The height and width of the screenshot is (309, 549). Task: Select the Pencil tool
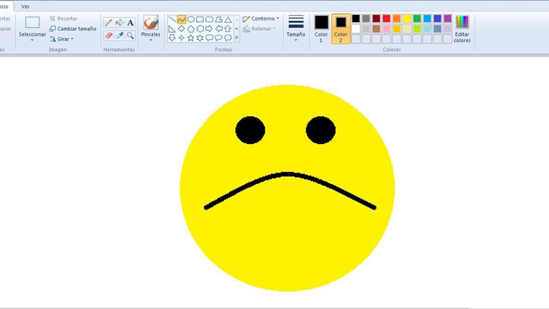point(109,23)
